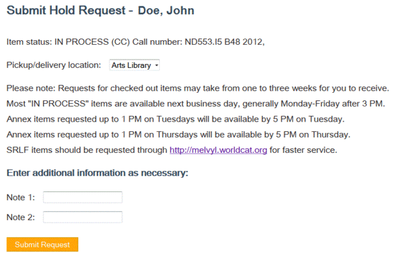Focus the Note 2 text field

click(83, 217)
